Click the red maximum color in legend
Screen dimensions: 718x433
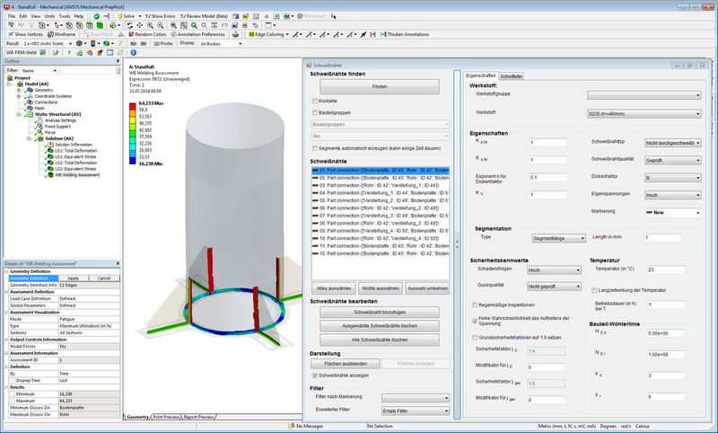pos(132,107)
